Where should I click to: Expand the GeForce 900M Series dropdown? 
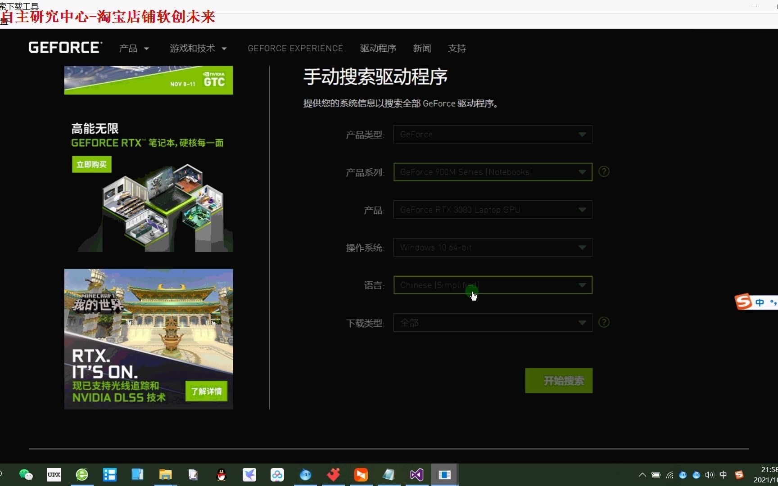click(493, 172)
